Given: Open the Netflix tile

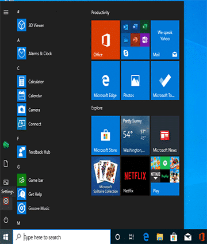Looking at the screenshot, I should (x=135, y=176).
